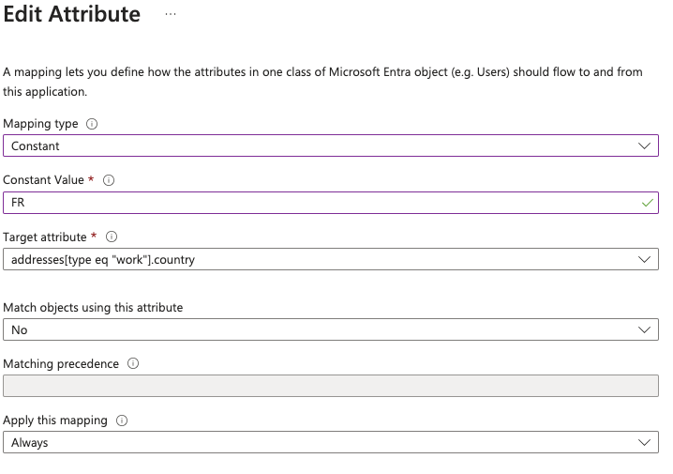
Task: Click the Constant Value info icon
Action: click(109, 180)
